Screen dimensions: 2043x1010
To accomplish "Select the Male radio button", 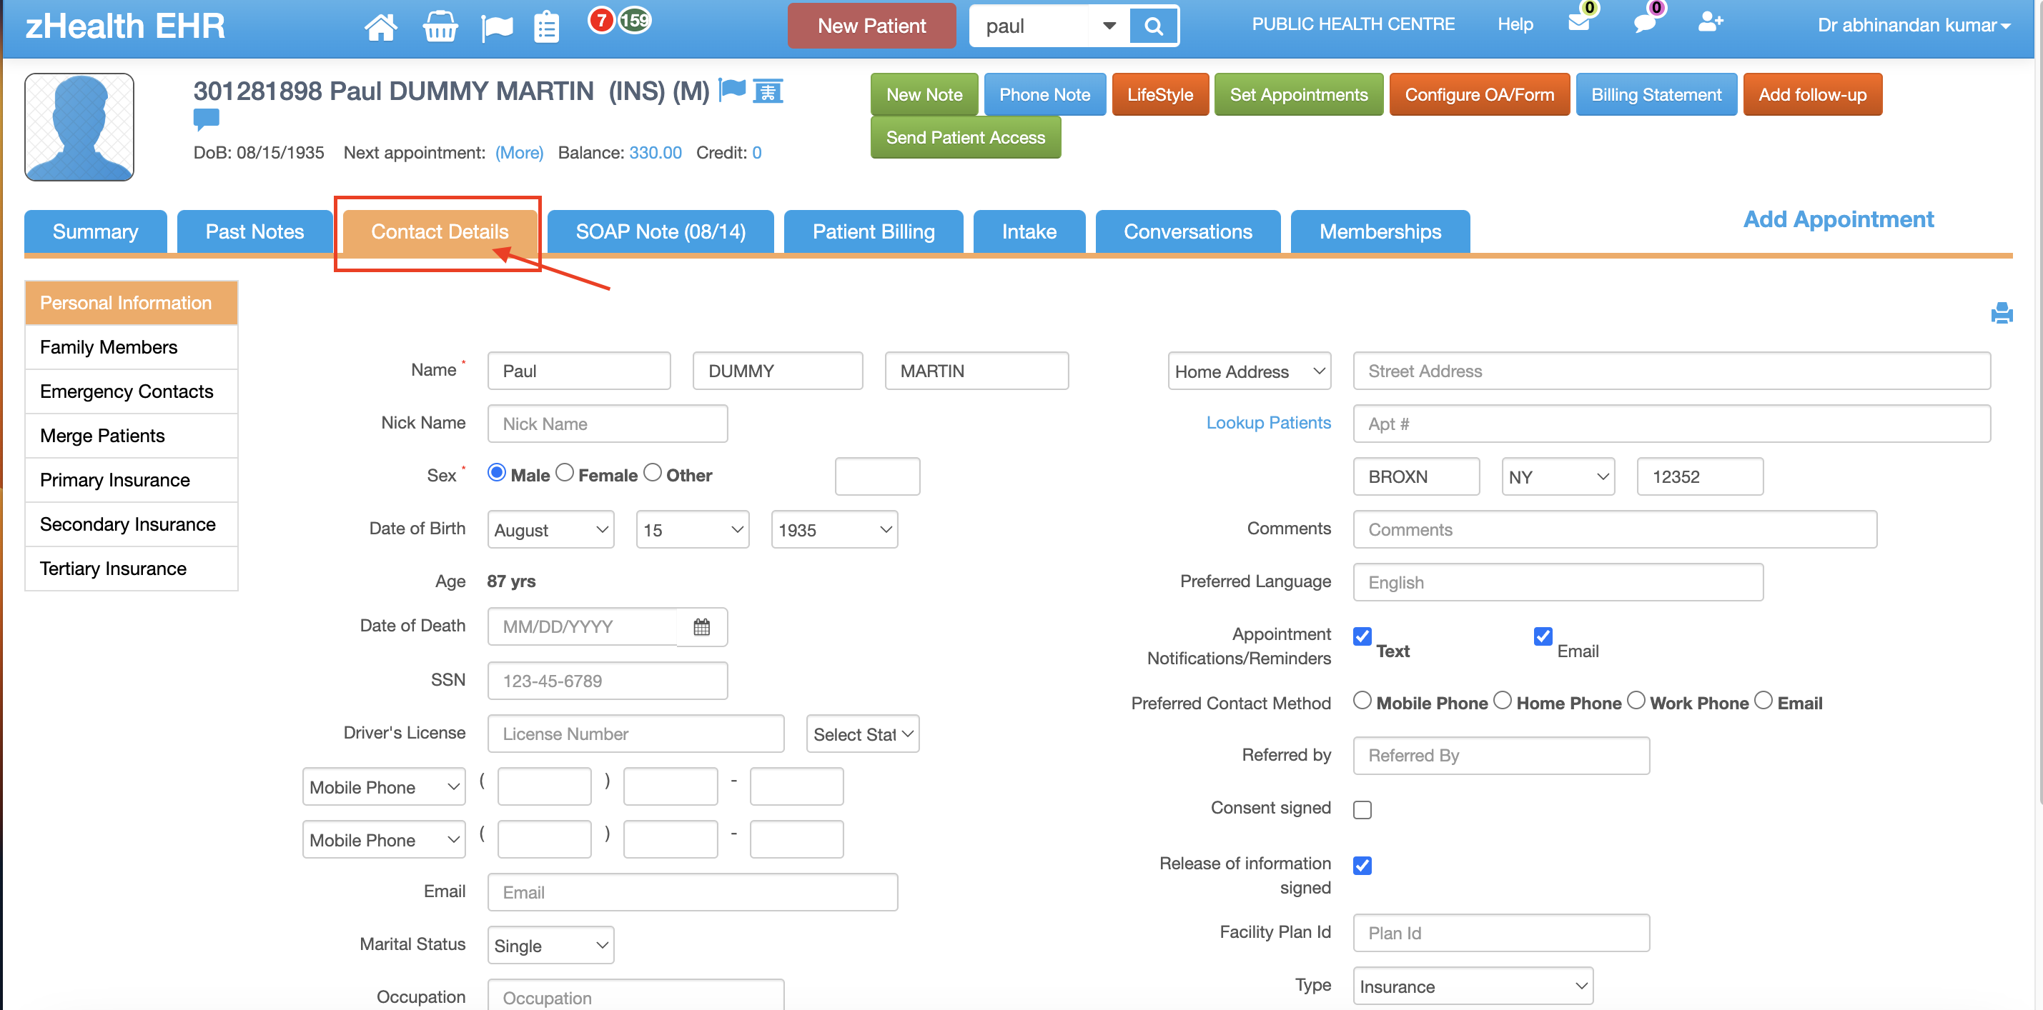I will [497, 474].
